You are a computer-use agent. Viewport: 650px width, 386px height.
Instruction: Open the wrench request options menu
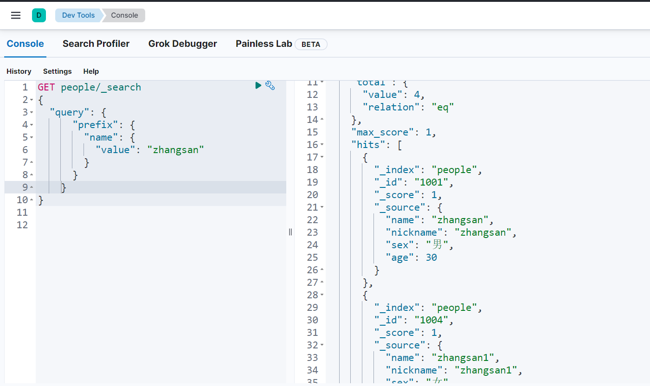pos(270,85)
